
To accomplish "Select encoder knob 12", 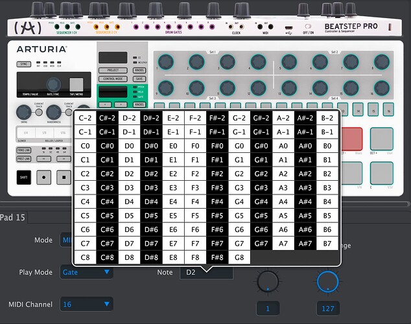I will pyautogui.click(x=258, y=88).
